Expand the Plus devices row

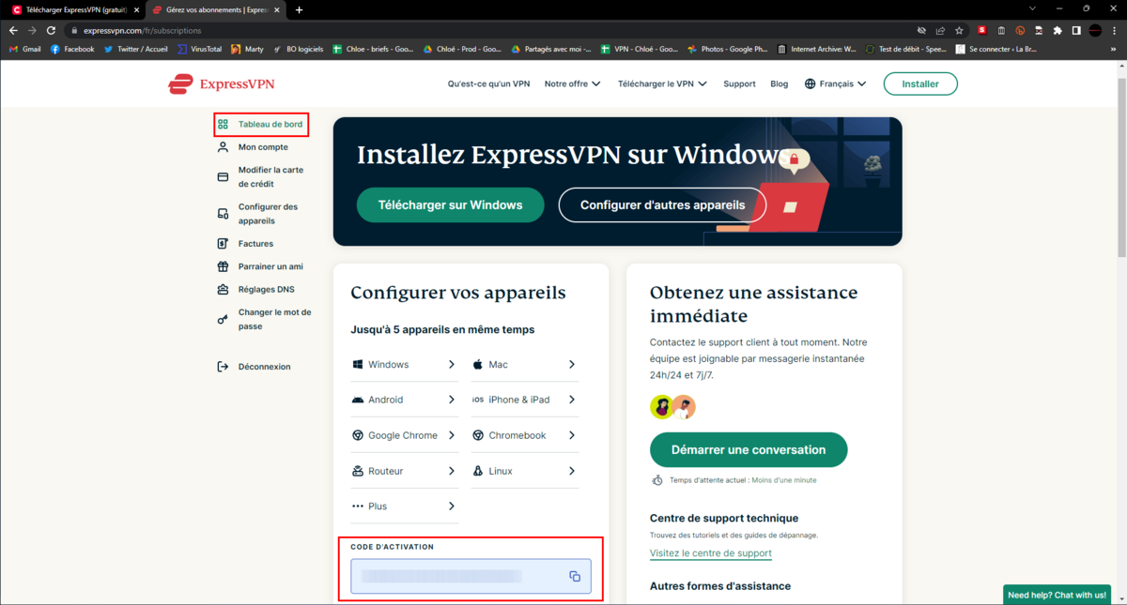point(404,507)
